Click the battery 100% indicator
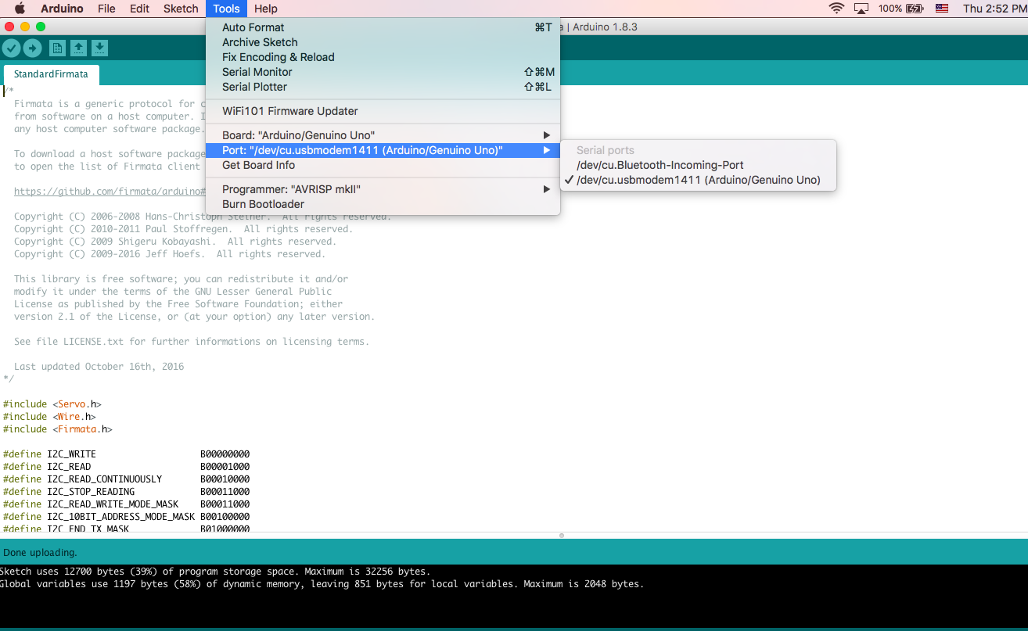 (x=900, y=9)
